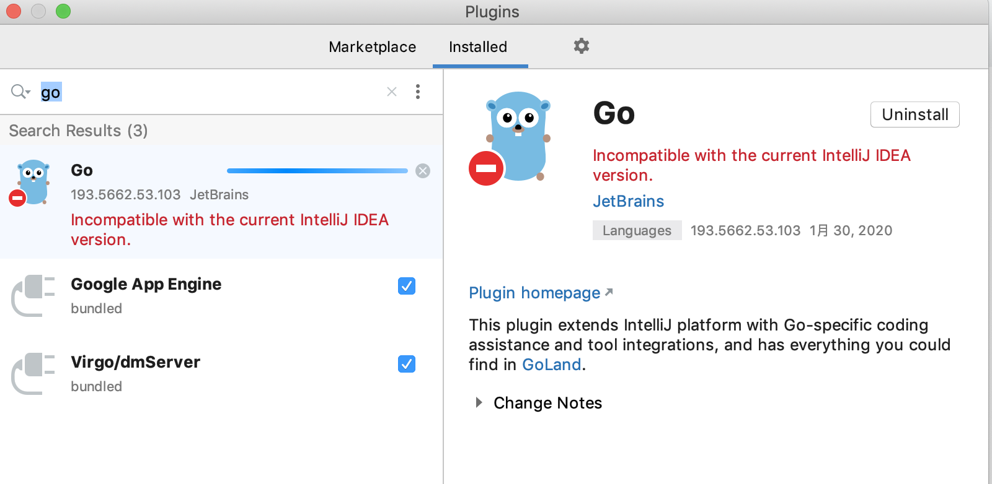992x484 pixels.
Task: Click bundled label under Virgo/dmServer
Action: coord(97,386)
